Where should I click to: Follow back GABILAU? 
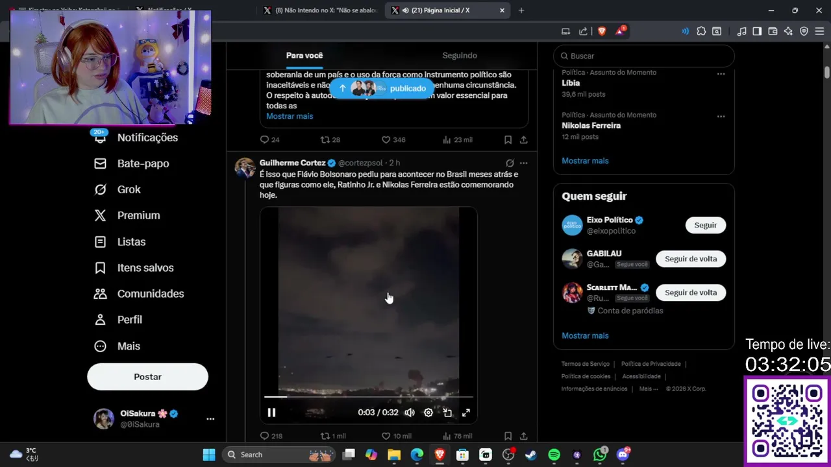pyautogui.click(x=691, y=259)
